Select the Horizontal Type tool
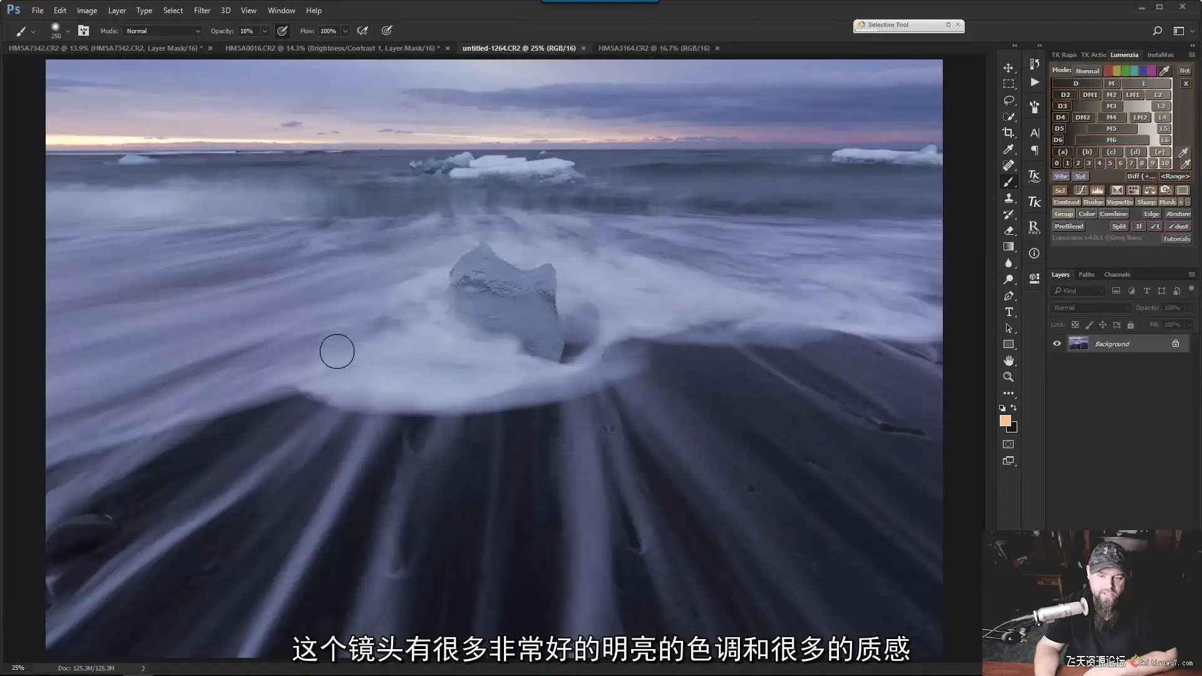 point(1008,312)
